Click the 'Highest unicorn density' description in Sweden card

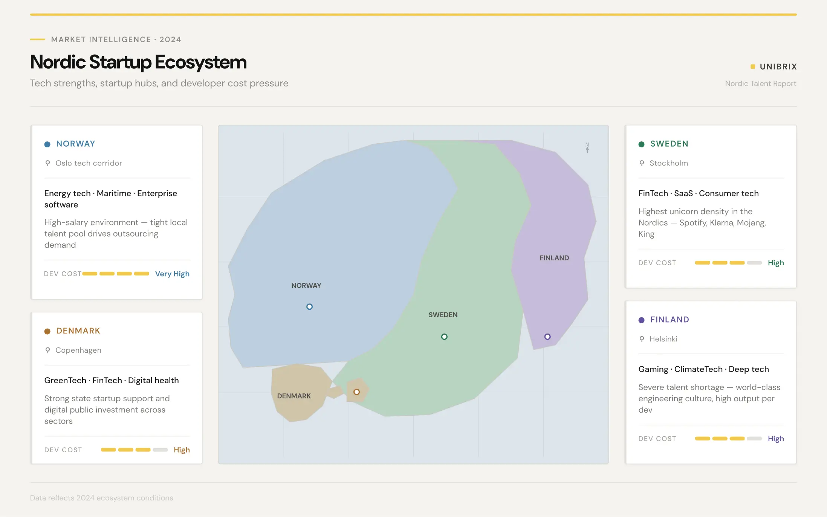[x=702, y=223]
